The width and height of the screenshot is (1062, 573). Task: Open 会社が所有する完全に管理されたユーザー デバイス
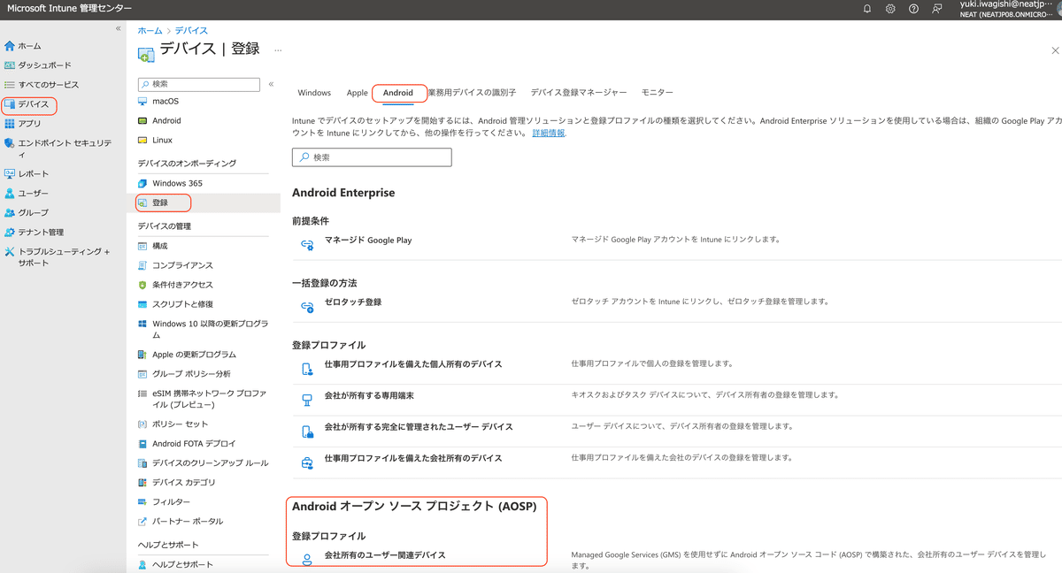point(419,427)
